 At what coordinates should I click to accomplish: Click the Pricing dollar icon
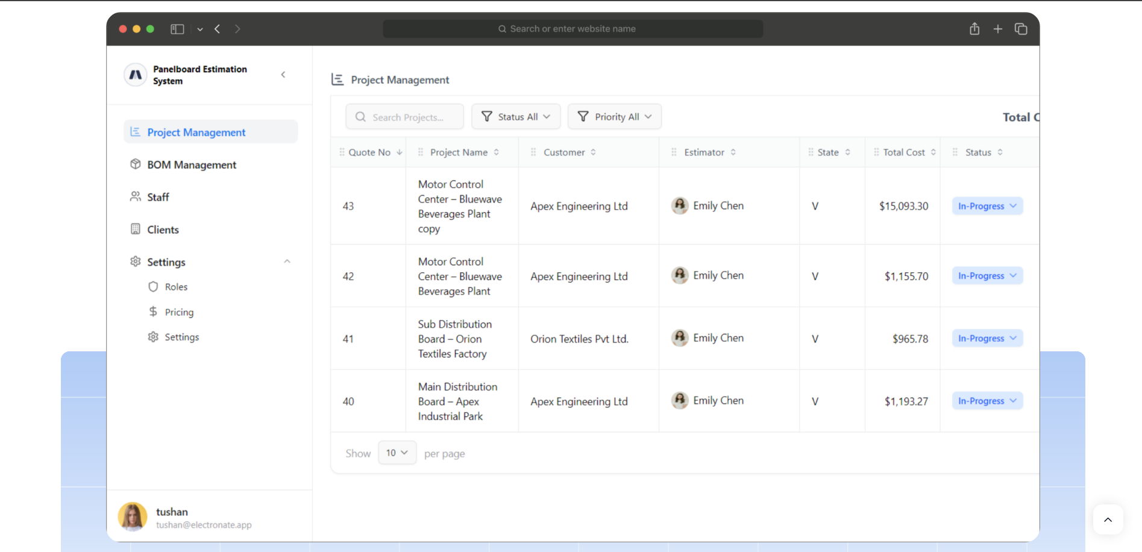pyautogui.click(x=153, y=312)
